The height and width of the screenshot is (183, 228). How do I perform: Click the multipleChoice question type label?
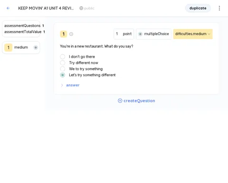click(156, 34)
